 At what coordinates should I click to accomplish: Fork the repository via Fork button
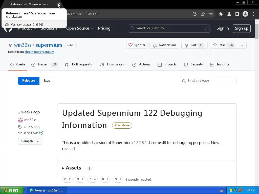[195, 45]
